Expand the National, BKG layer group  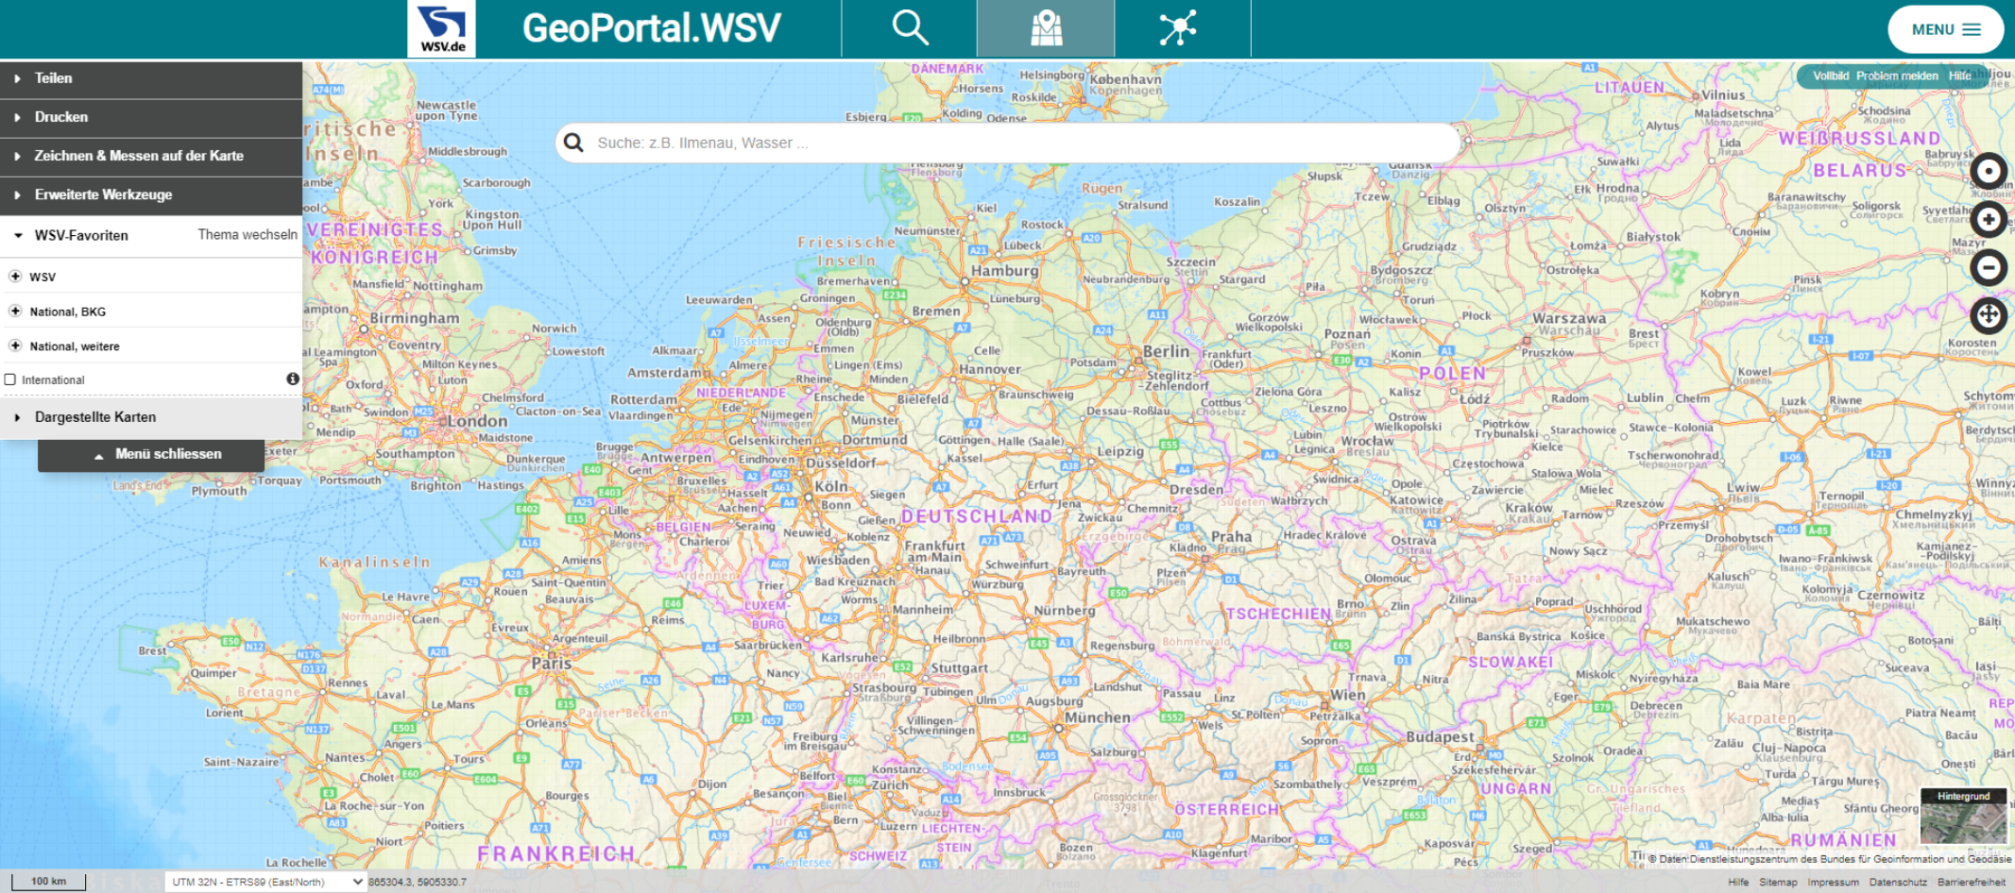pyautogui.click(x=14, y=311)
